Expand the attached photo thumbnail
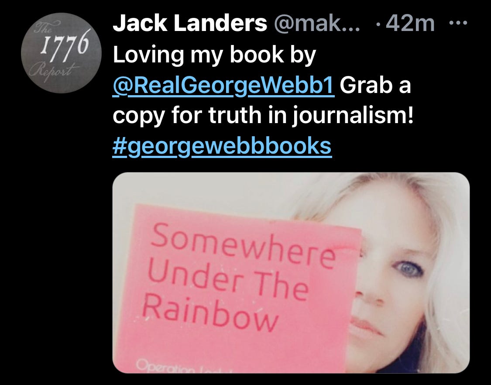The width and height of the screenshot is (491, 385). click(x=291, y=272)
